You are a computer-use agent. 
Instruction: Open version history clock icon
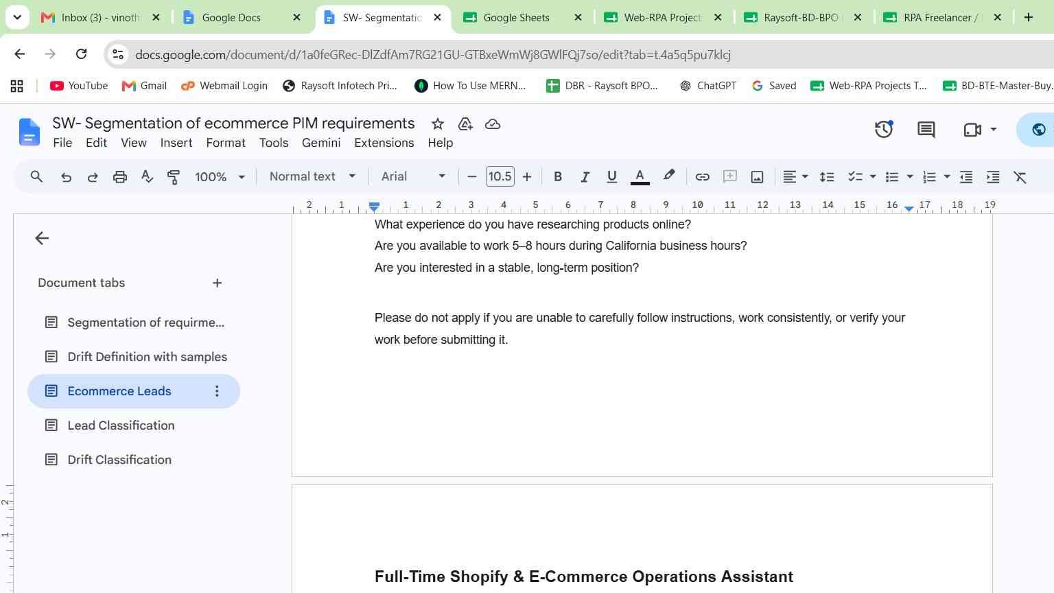click(884, 129)
